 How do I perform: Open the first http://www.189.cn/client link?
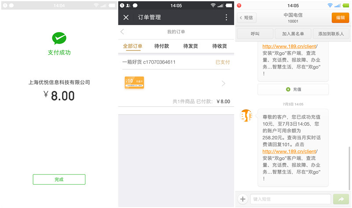tap(290, 47)
